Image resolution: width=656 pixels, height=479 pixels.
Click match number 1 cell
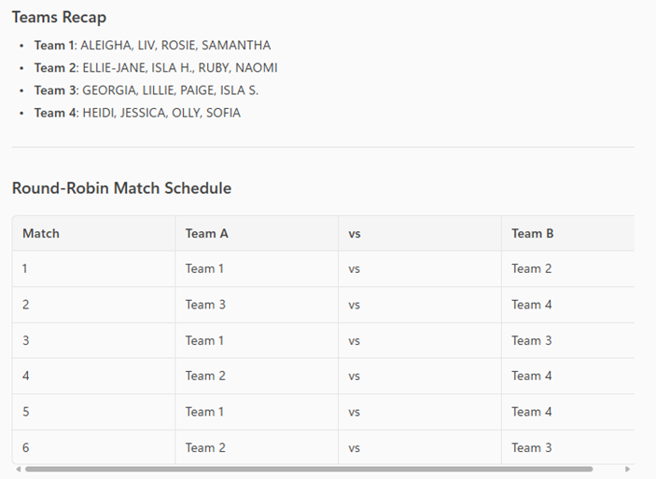pos(26,269)
